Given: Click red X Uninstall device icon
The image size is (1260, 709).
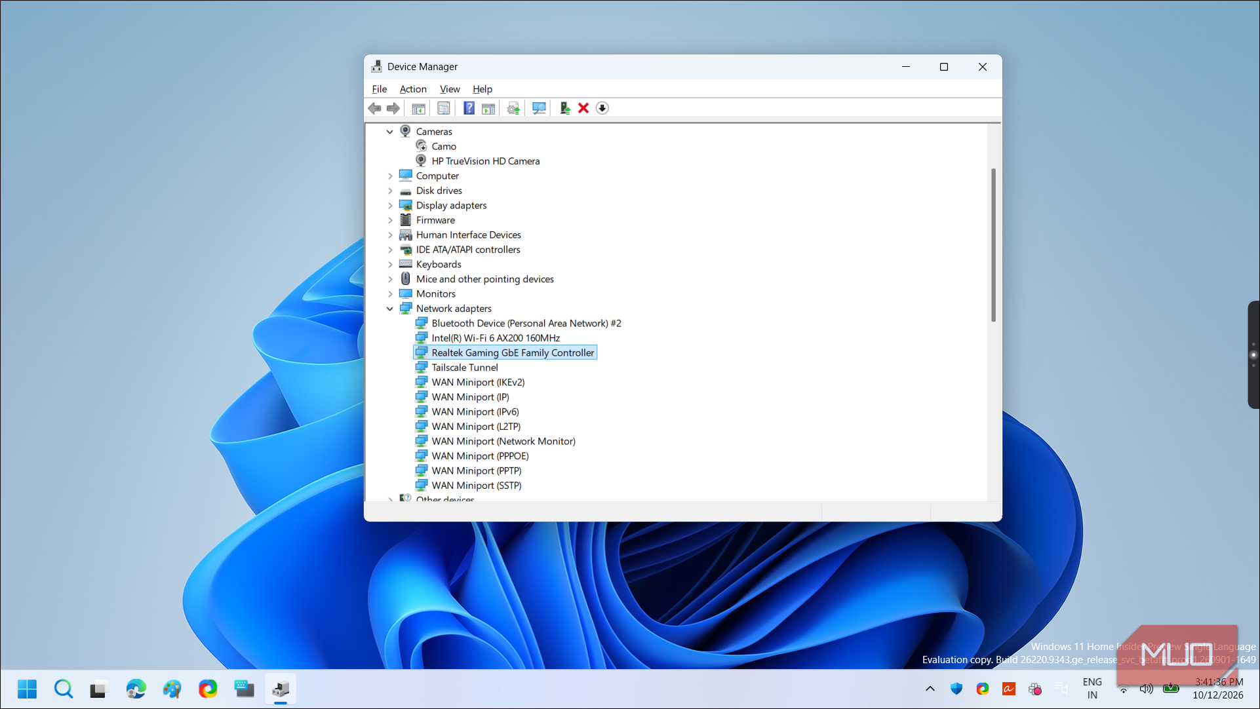Looking at the screenshot, I should [x=583, y=109].
